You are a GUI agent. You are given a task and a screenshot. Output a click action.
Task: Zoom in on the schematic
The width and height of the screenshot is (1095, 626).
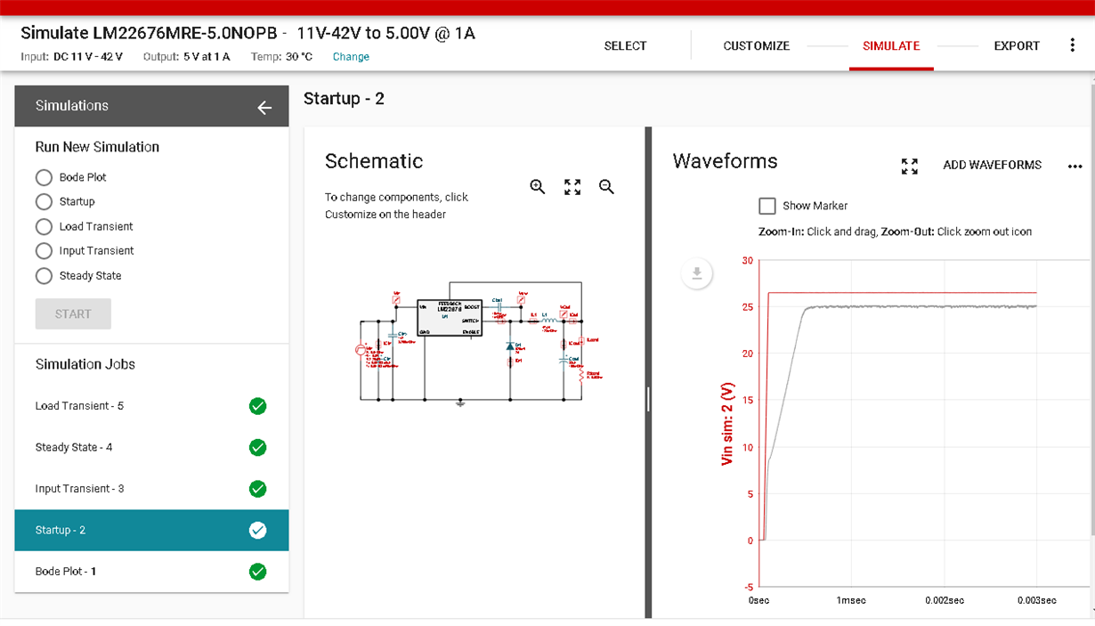coord(538,187)
